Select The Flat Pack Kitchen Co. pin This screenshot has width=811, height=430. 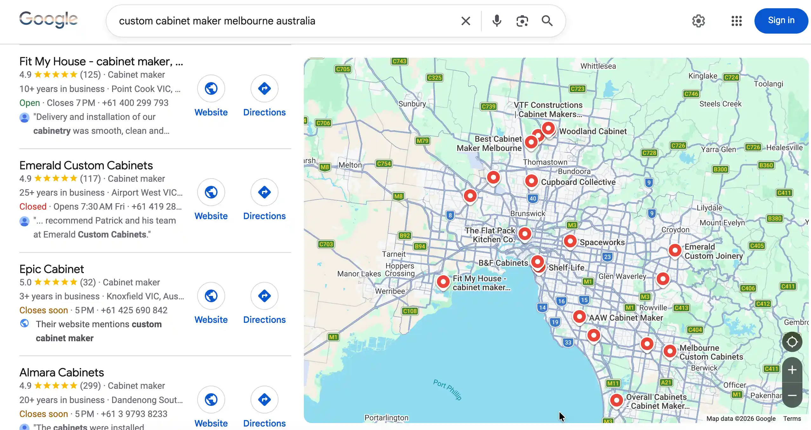point(525,234)
